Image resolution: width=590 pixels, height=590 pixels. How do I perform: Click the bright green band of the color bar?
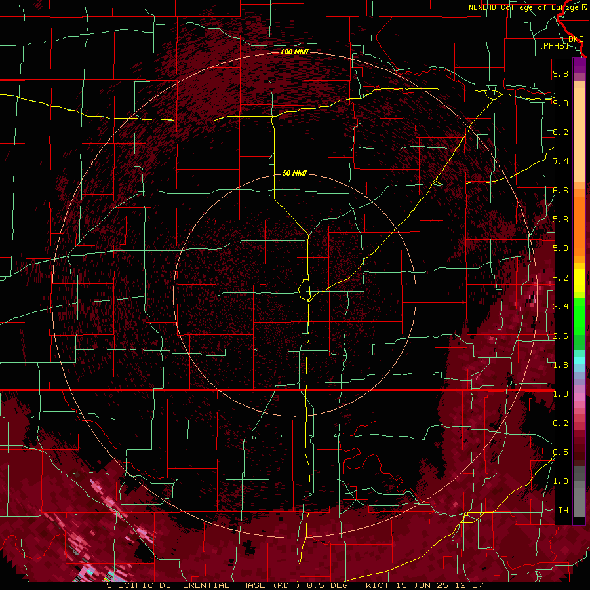coord(579,317)
